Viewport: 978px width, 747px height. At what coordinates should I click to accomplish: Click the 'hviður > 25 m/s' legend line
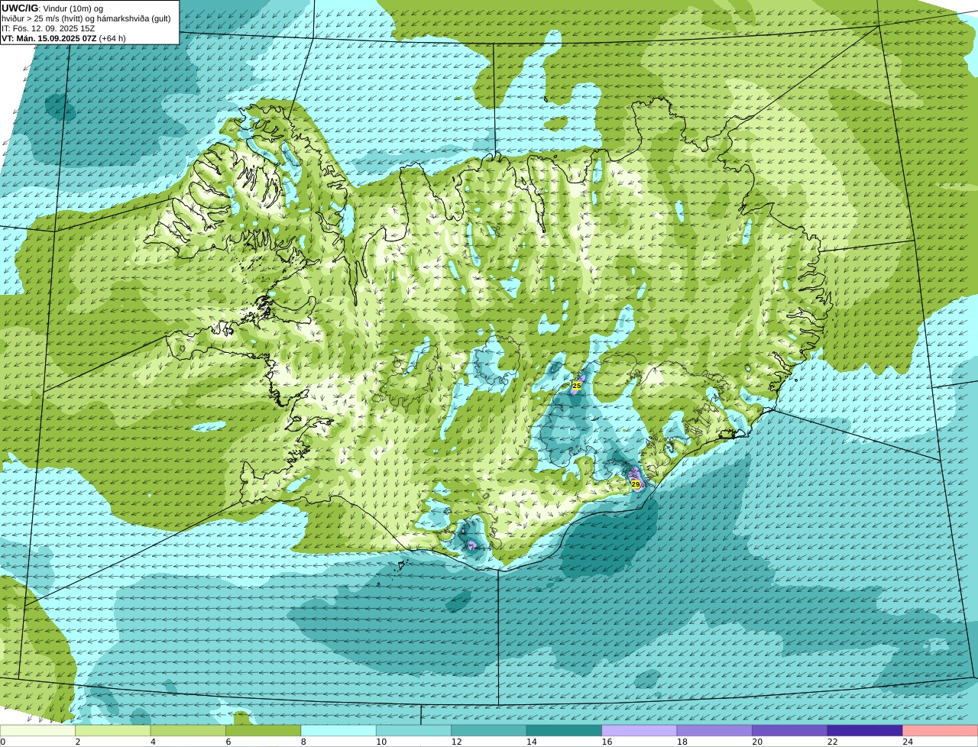click(x=86, y=18)
